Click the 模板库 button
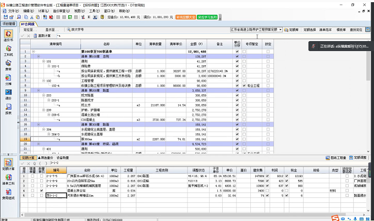374x221 pixels. pyautogui.click(x=341, y=30)
